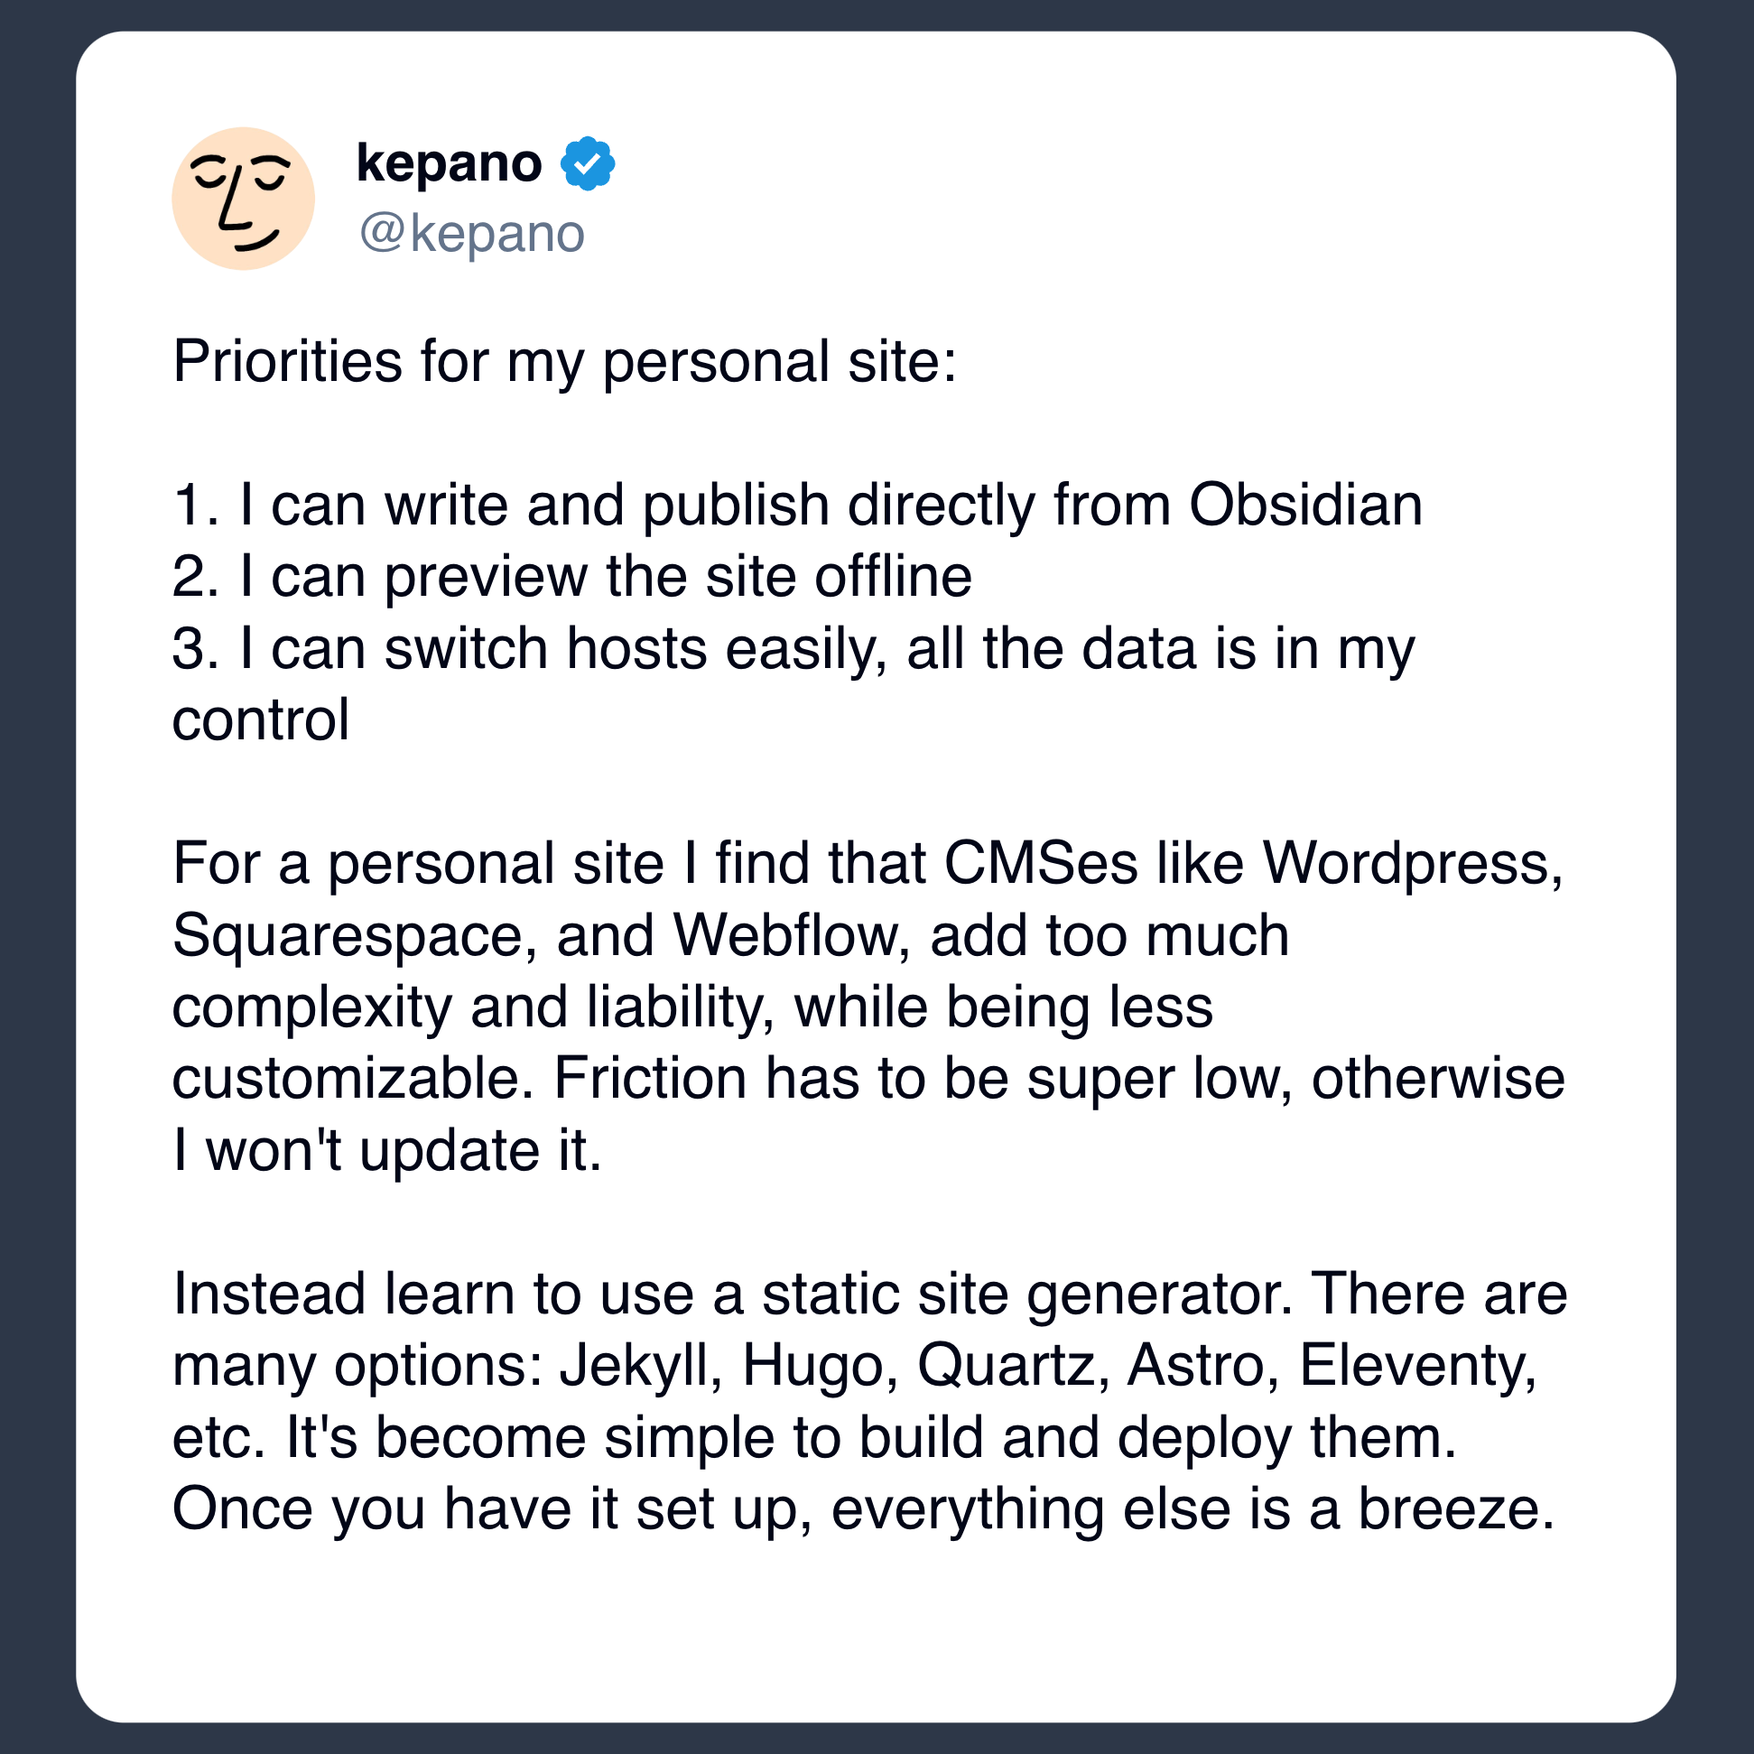The width and height of the screenshot is (1754, 1754).
Task: Click the @kepano handle
Action: [471, 234]
